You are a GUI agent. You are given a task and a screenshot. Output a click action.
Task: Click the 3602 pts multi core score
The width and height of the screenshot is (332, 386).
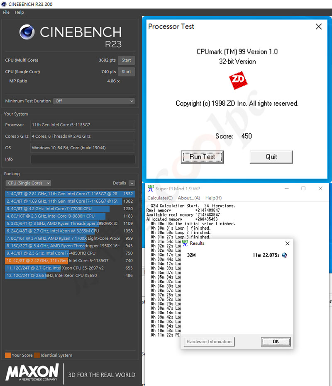[x=107, y=60]
